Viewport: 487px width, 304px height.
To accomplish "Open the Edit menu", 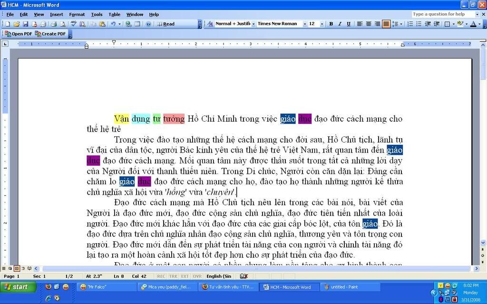I will 24,14.
